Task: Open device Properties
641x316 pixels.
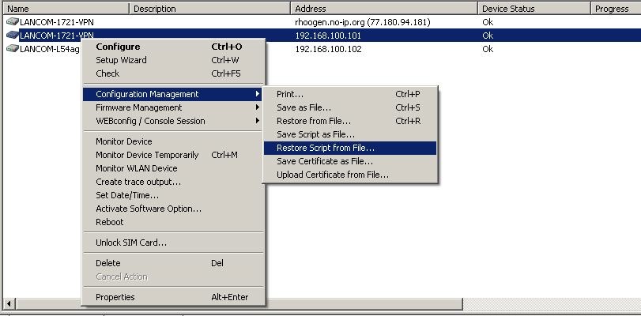Action: click(115, 297)
